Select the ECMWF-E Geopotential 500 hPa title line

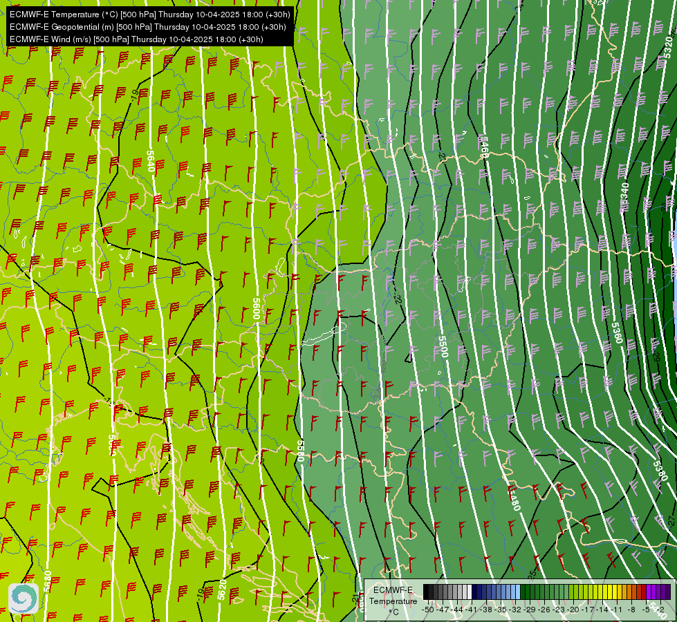click(148, 27)
